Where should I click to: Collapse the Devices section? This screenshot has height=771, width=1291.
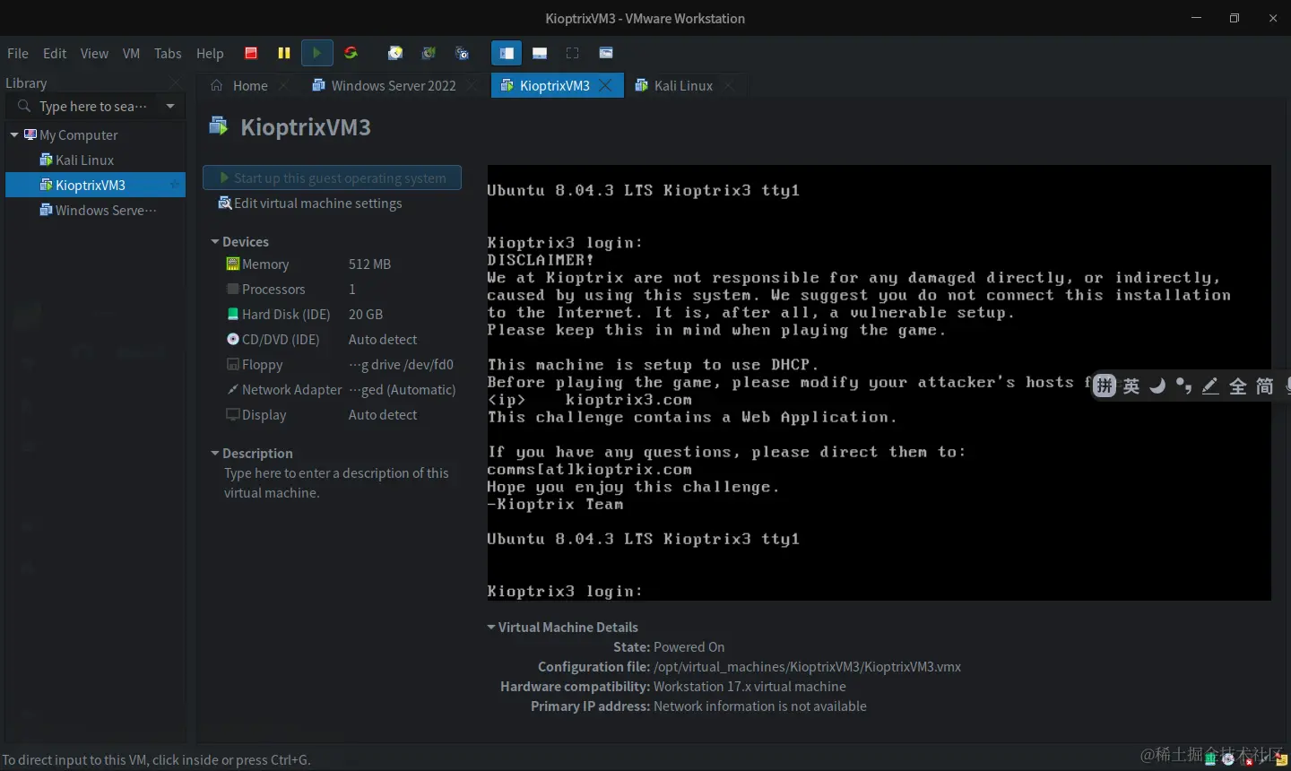tap(215, 242)
